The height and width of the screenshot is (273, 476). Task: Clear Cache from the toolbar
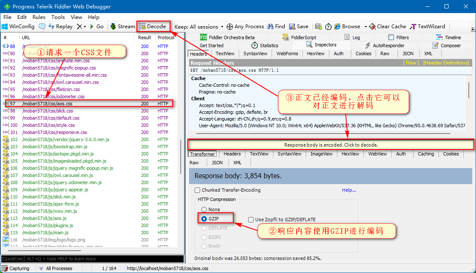pyautogui.click(x=388, y=27)
